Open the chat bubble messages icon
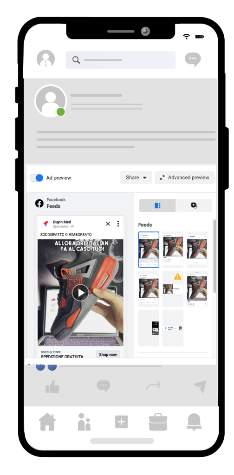The height and width of the screenshot is (475, 234). (193, 59)
